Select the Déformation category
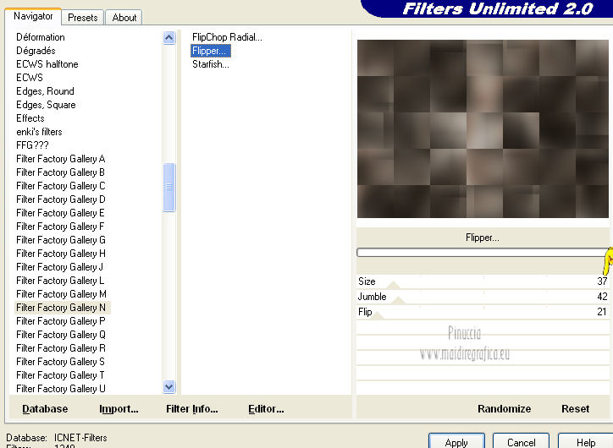Viewport: 613px width, 448px height. point(41,37)
